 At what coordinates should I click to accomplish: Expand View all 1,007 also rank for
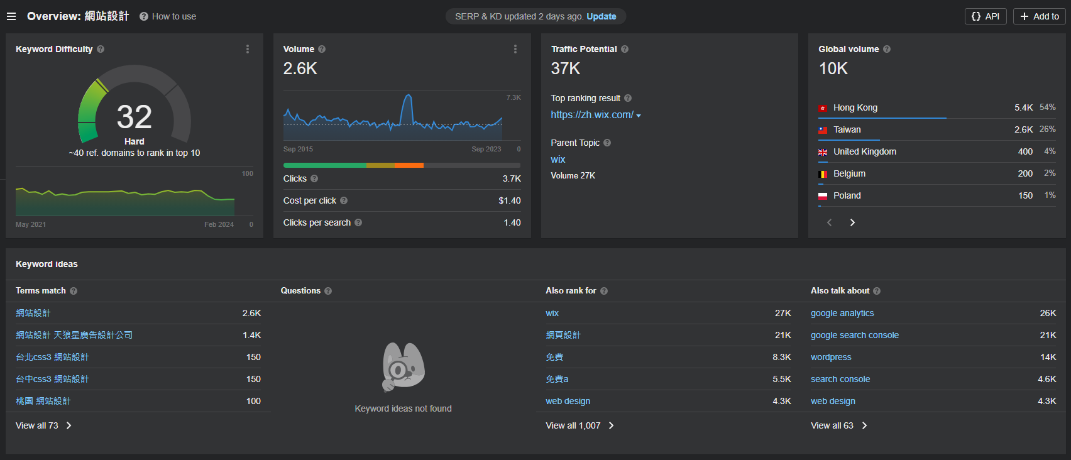tap(579, 425)
